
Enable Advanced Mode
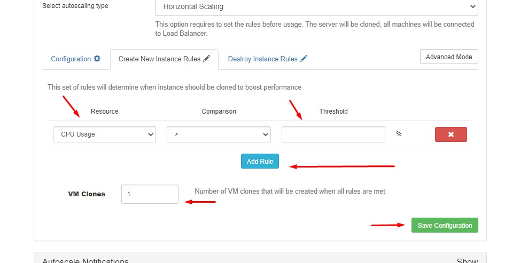point(448,57)
